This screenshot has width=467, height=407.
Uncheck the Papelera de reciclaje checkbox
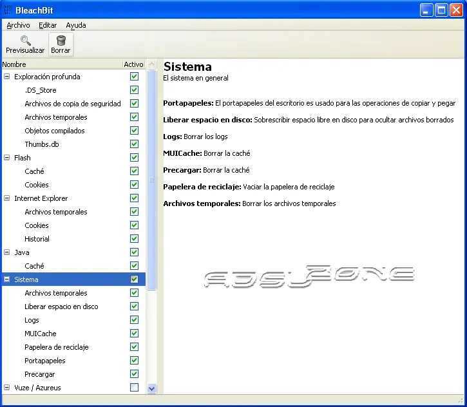click(135, 347)
